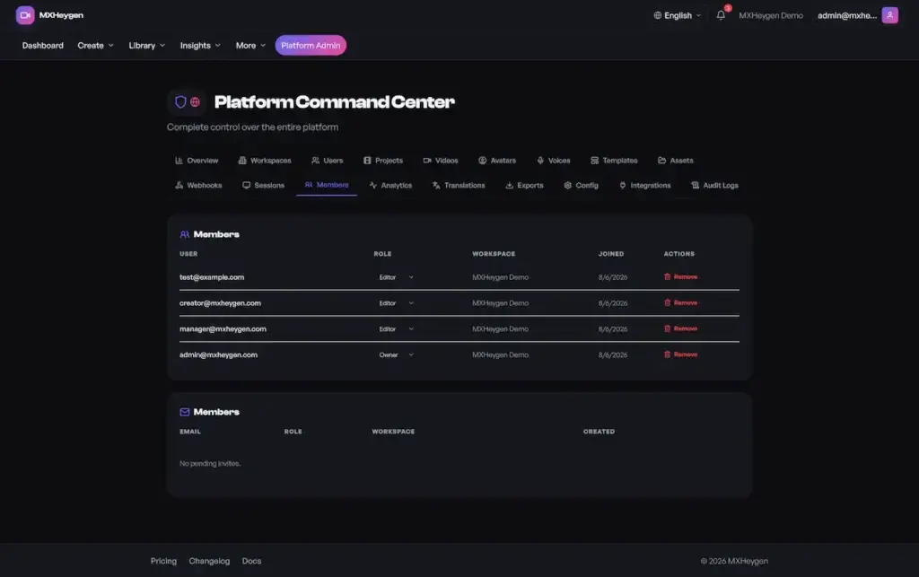Click the JOINED column header

point(610,254)
